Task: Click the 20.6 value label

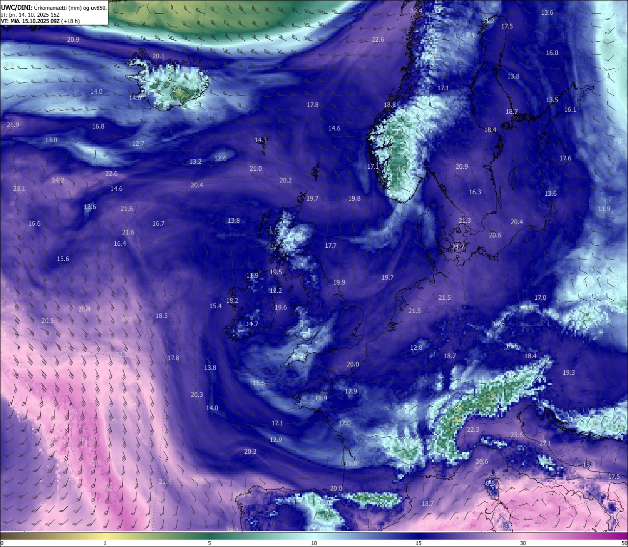Action: click(x=495, y=235)
